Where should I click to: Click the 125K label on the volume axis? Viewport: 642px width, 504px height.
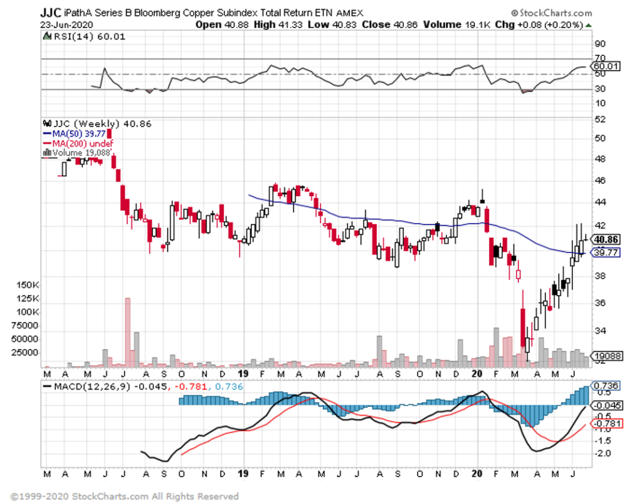click(28, 298)
